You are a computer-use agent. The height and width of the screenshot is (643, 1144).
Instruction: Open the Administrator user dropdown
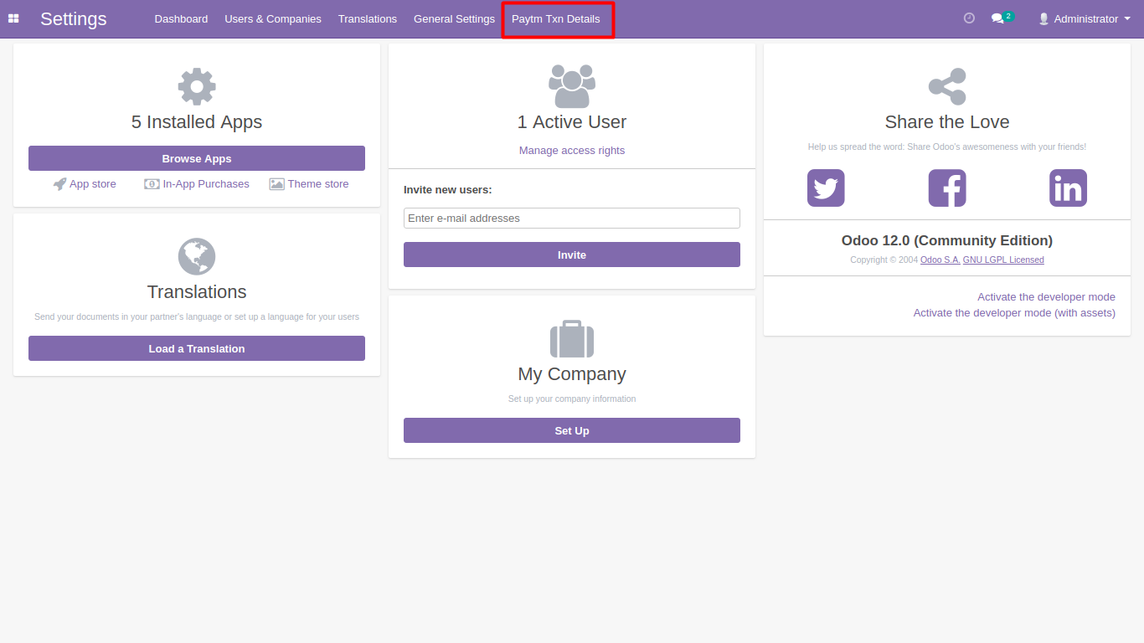click(1083, 18)
